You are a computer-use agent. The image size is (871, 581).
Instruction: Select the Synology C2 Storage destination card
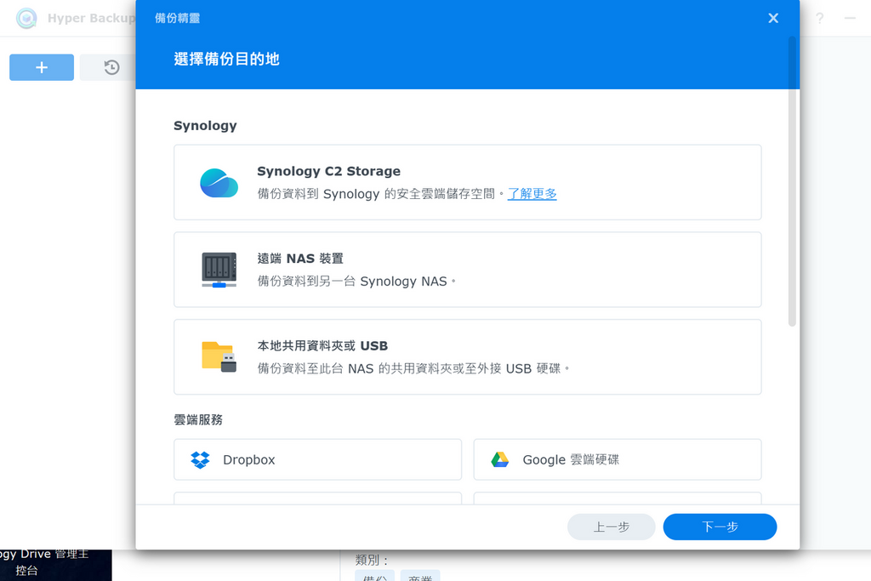(468, 182)
